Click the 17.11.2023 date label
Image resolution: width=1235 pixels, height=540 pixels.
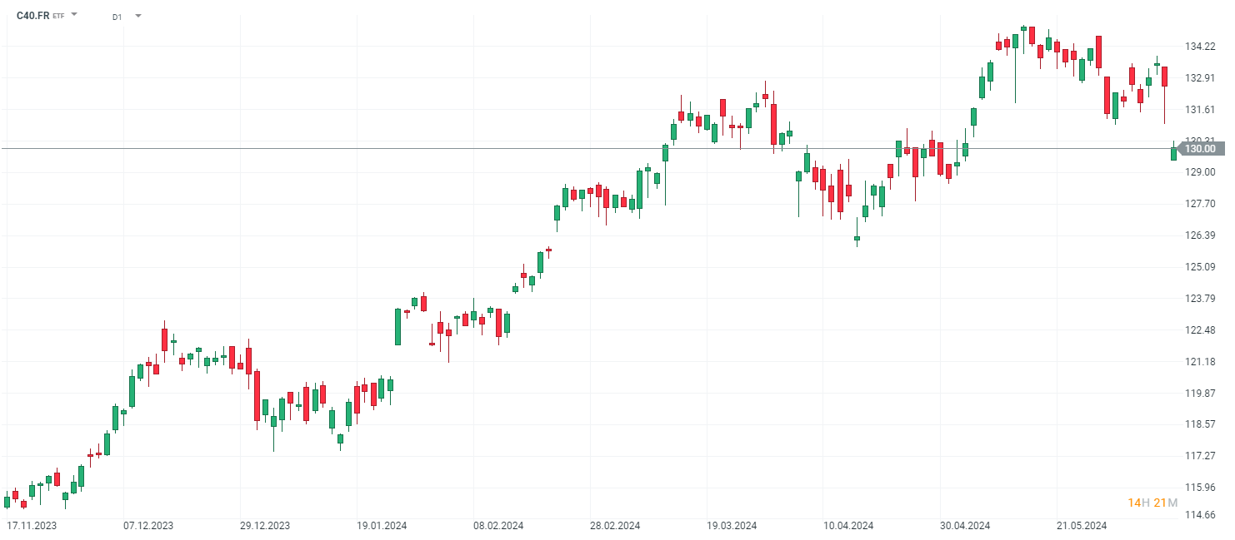point(32,526)
